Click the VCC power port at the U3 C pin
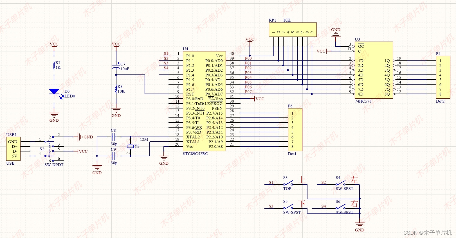This screenshot has width=456, height=238. click(x=322, y=51)
